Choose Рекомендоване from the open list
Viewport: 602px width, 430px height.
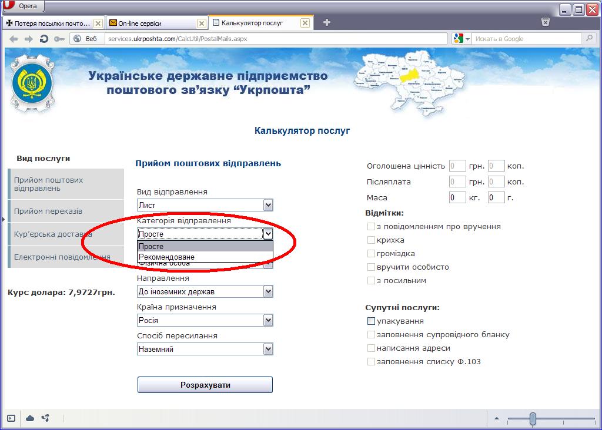[205, 257]
